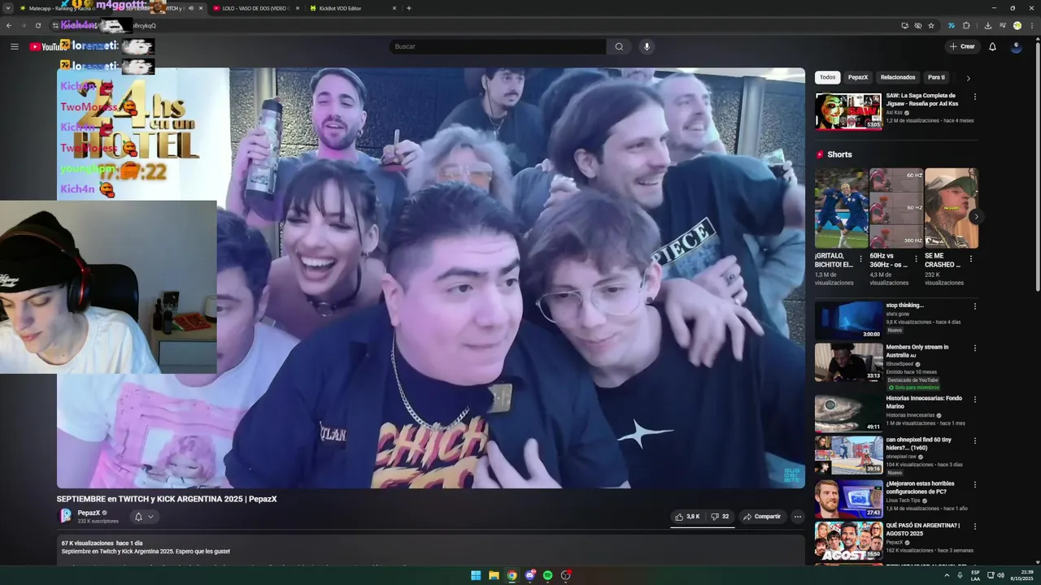Select the Para ti filter chip
Image resolution: width=1041 pixels, height=585 pixels.
[x=936, y=77]
